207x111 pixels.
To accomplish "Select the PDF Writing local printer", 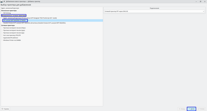I will pos(7,13).
